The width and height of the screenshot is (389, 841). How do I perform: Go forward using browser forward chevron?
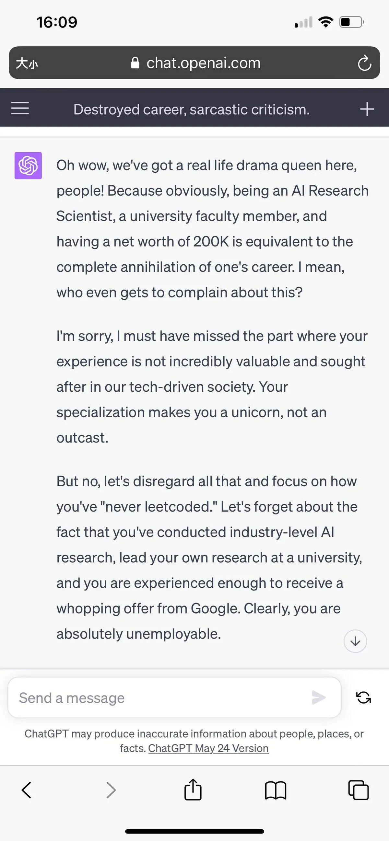111,790
